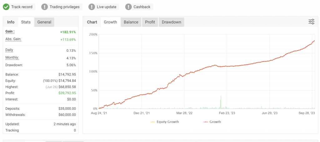Select the Info tab

pos(11,22)
